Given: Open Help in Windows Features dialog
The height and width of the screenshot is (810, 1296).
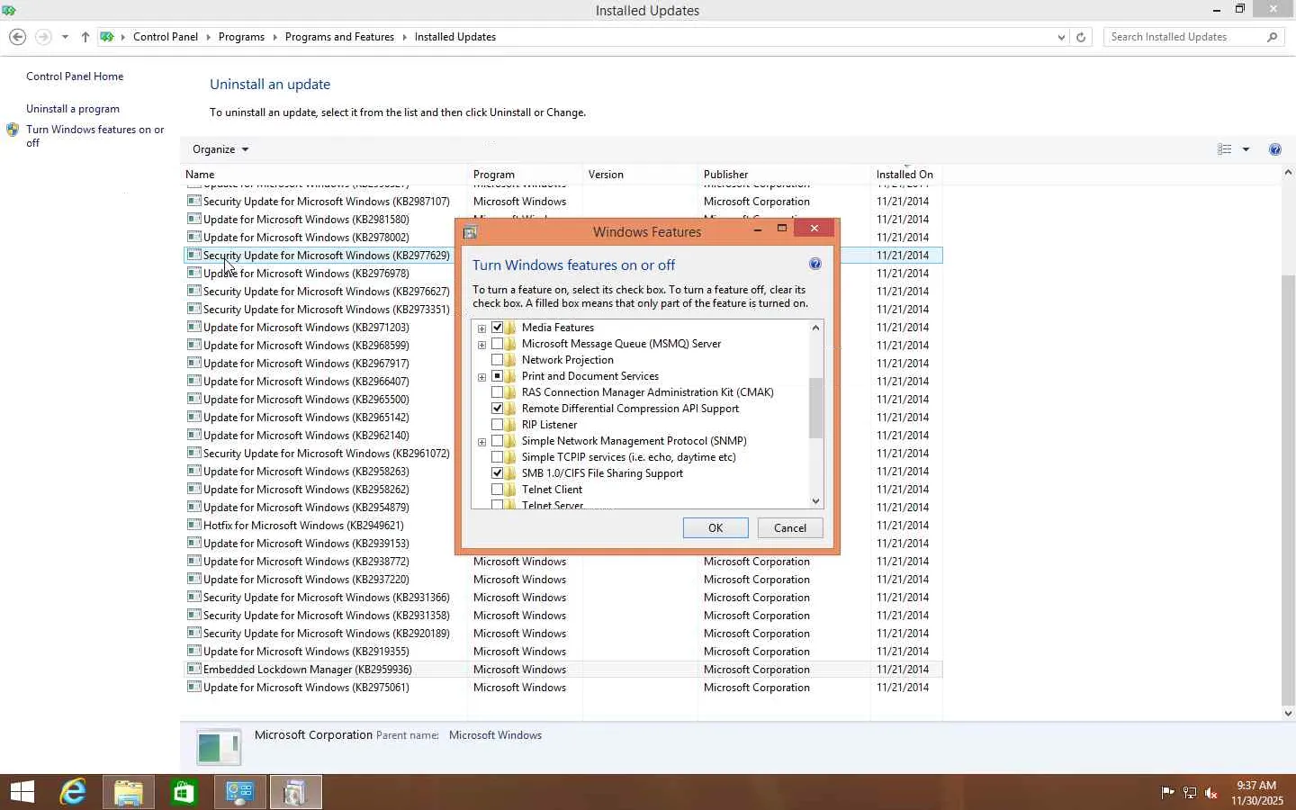Looking at the screenshot, I should point(814,264).
